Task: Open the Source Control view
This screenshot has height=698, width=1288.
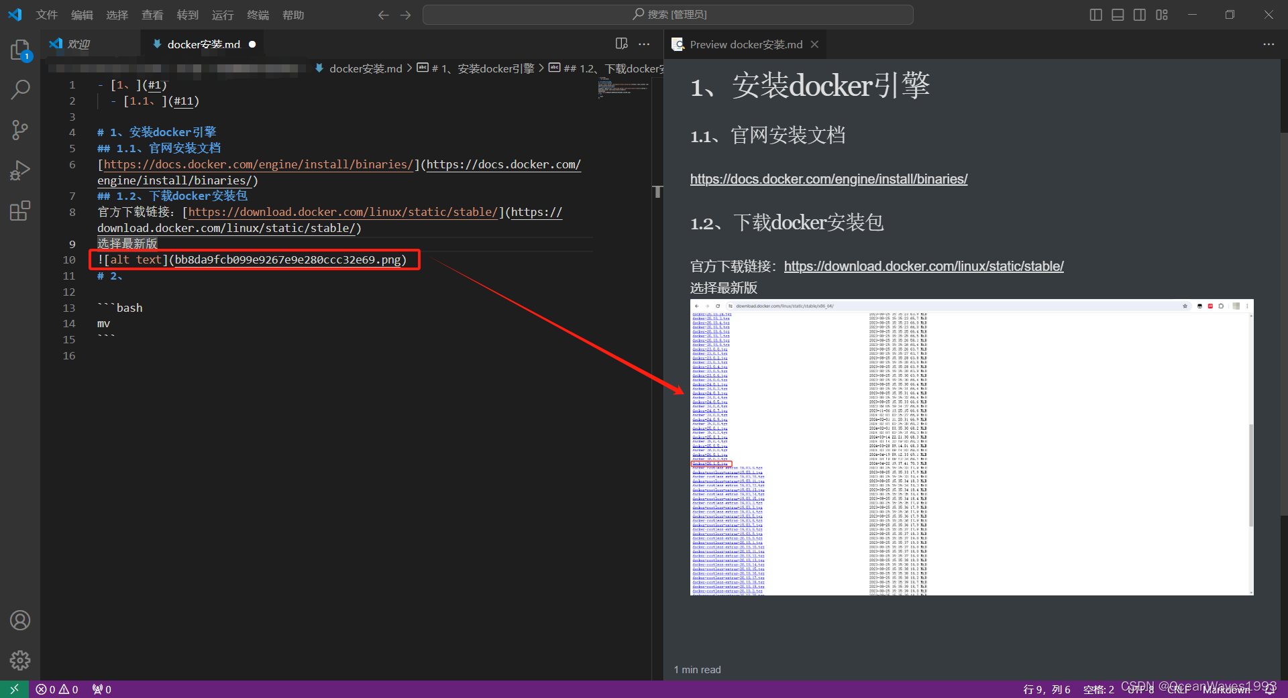Action: coord(20,130)
